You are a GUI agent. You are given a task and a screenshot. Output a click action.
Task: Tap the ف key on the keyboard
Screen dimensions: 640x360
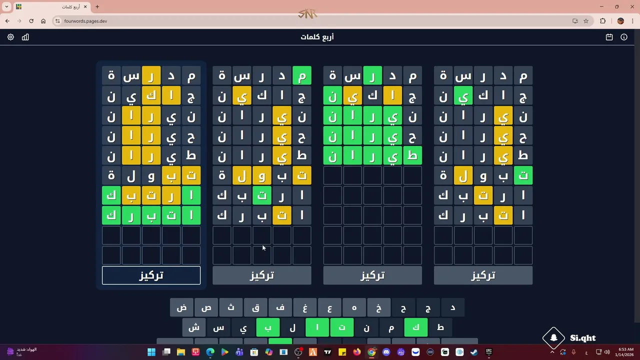(x=280, y=307)
